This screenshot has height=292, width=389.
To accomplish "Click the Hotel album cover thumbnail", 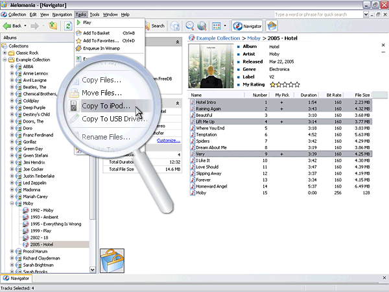I will (x=211, y=66).
